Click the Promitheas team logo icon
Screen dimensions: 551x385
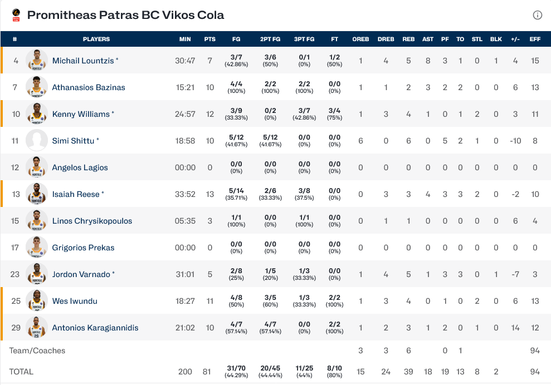coord(16,15)
